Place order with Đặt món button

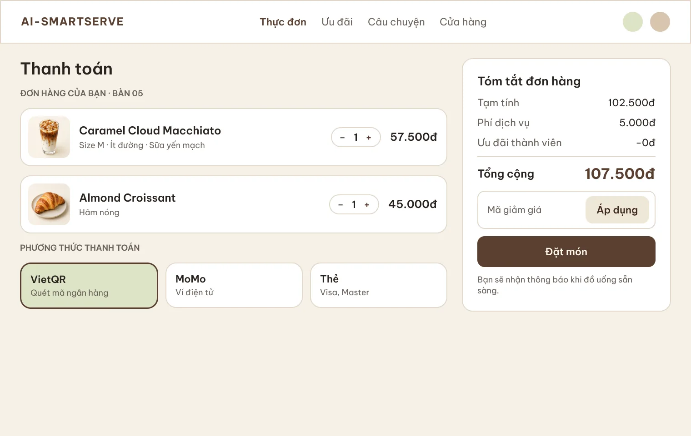pyautogui.click(x=566, y=252)
